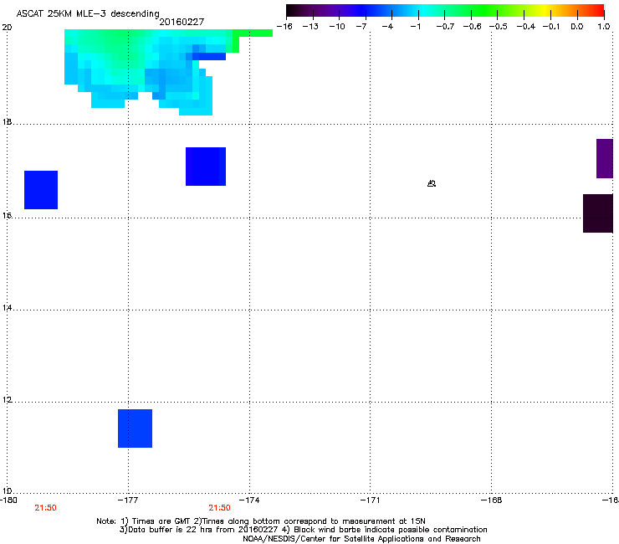The image size is (619, 544).
Task: Click the latitude axis label 20
Action: 7,28
